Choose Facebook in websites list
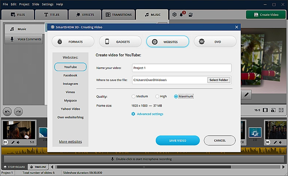The width and height of the screenshot is (288, 176). coord(71,75)
